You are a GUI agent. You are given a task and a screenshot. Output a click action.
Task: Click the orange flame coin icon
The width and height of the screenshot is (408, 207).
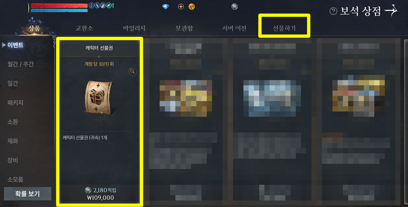[192, 6]
